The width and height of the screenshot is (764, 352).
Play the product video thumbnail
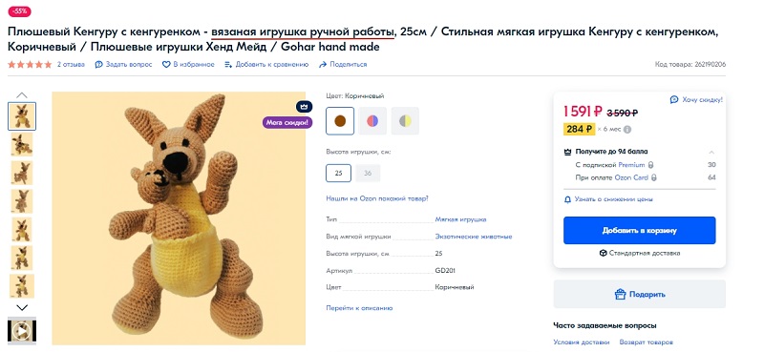22,331
